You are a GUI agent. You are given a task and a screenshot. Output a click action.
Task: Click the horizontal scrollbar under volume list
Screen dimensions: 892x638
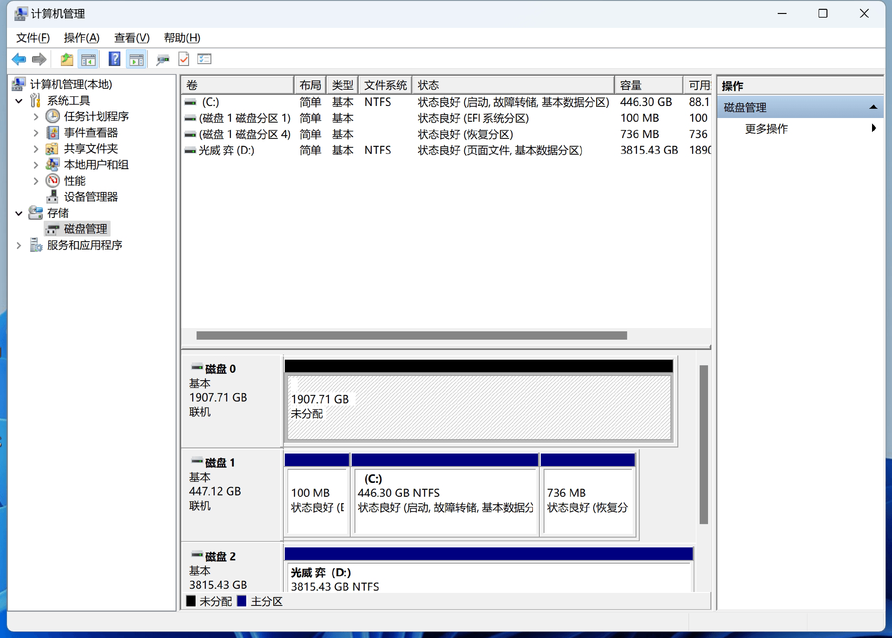[x=411, y=335]
